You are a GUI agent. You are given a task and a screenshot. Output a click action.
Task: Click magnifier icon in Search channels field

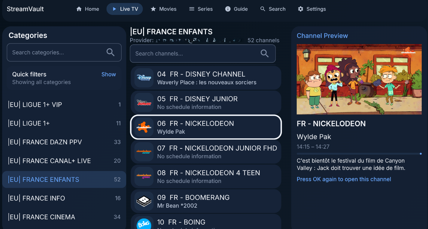point(265,54)
